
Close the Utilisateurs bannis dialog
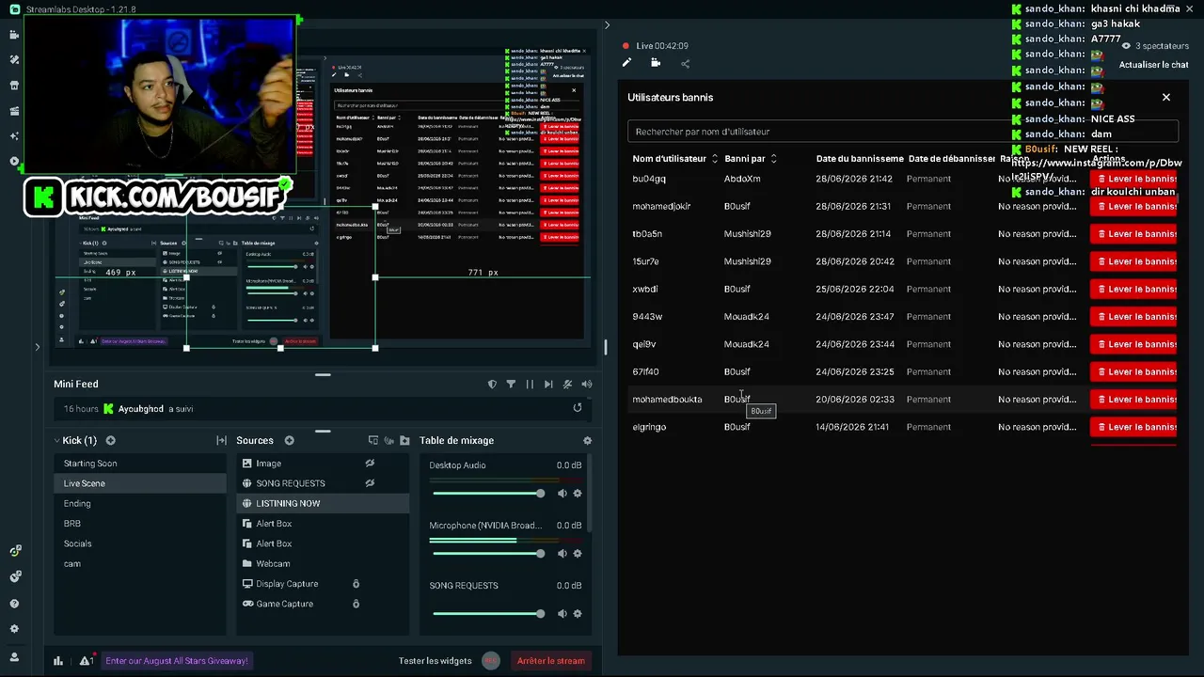pyautogui.click(x=1166, y=97)
